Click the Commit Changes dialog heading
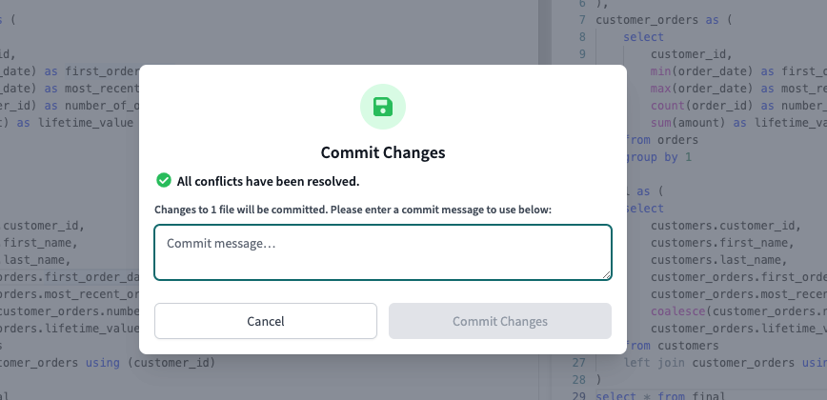Viewport: 827px width, 400px height. pos(382,152)
